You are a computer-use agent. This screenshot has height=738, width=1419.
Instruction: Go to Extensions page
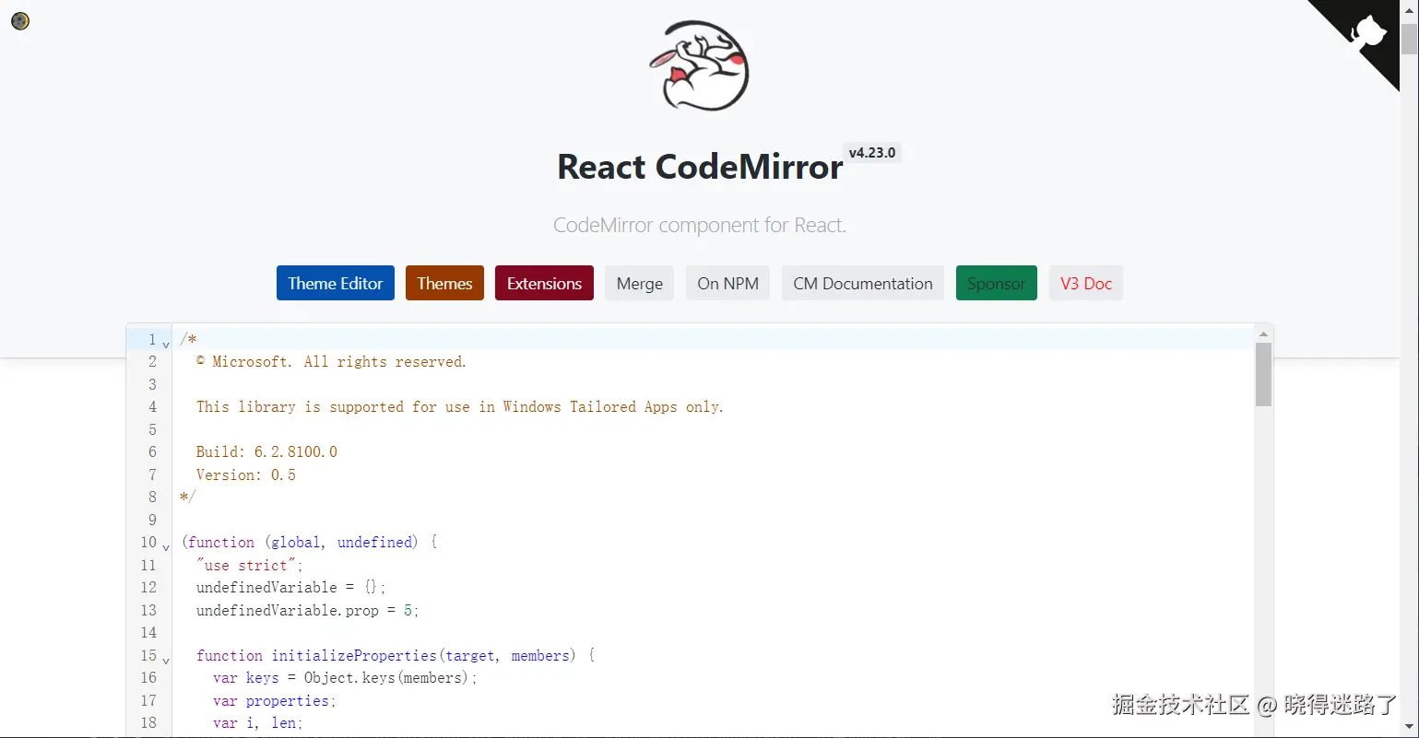coord(544,283)
